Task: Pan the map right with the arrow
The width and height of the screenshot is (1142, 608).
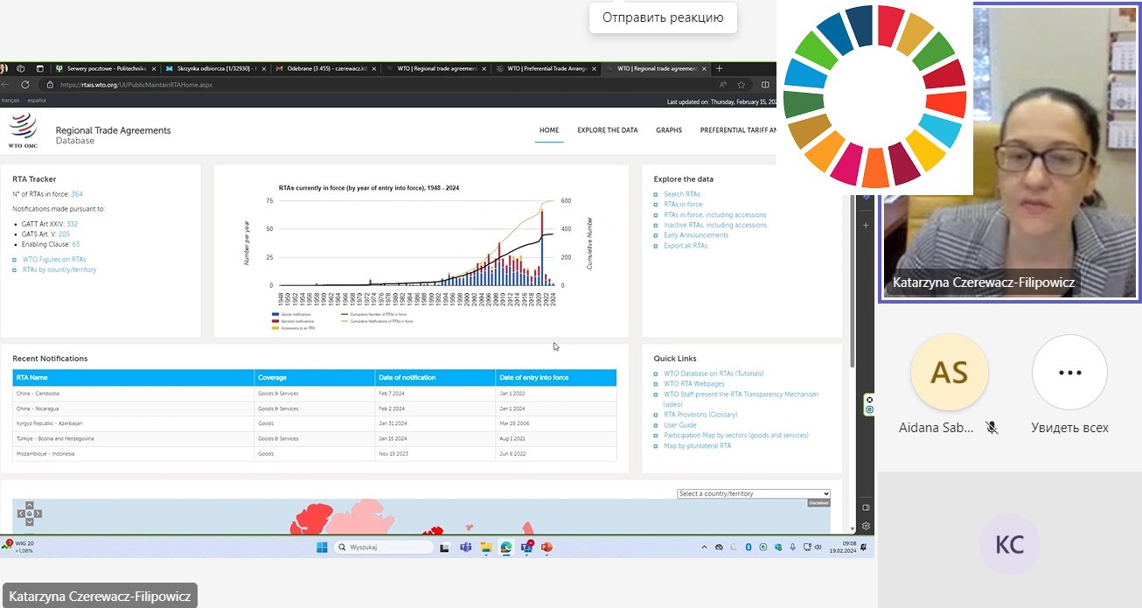Action: pos(38,514)
